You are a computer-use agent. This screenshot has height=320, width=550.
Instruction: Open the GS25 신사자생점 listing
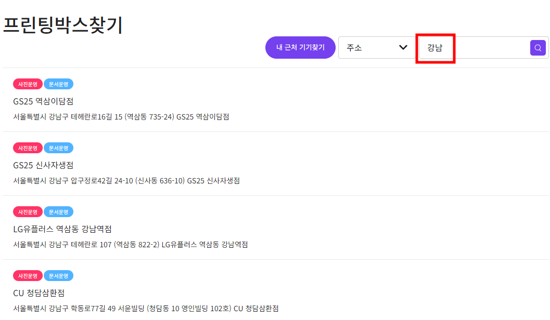pyautogui.click(x=42, y=165)
